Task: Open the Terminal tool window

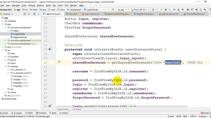Action: pos(41,113)
